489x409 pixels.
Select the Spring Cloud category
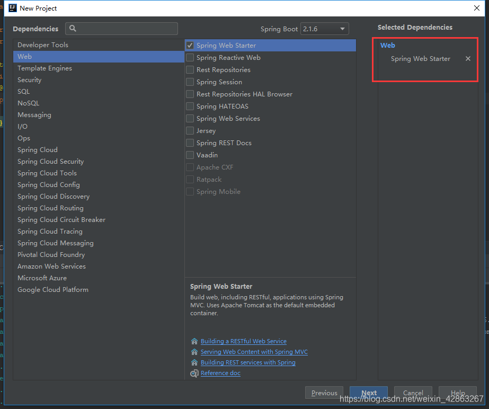pyautogui.click(x=99, y=150)
